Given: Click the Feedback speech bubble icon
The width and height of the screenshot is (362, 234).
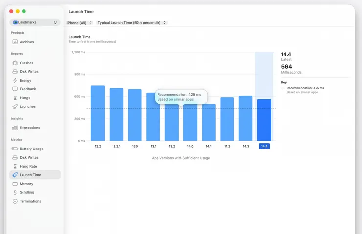Looking at the screenshot, I should click(15, 89).
